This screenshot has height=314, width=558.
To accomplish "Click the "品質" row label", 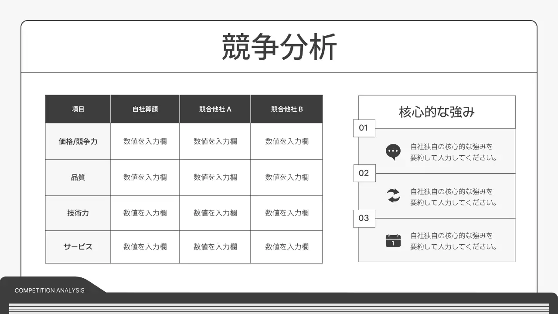I will (x=78, y=177).
